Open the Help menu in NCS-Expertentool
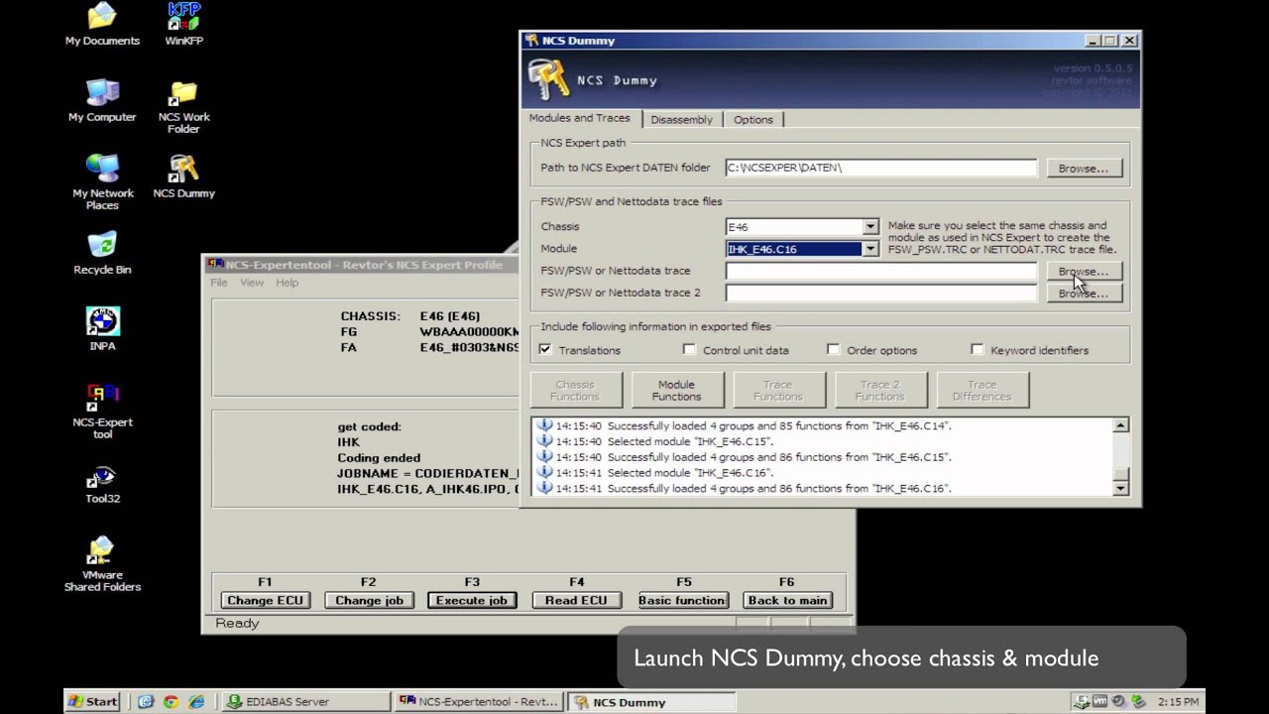1269x714 pixels. click(x=287, y=283)
